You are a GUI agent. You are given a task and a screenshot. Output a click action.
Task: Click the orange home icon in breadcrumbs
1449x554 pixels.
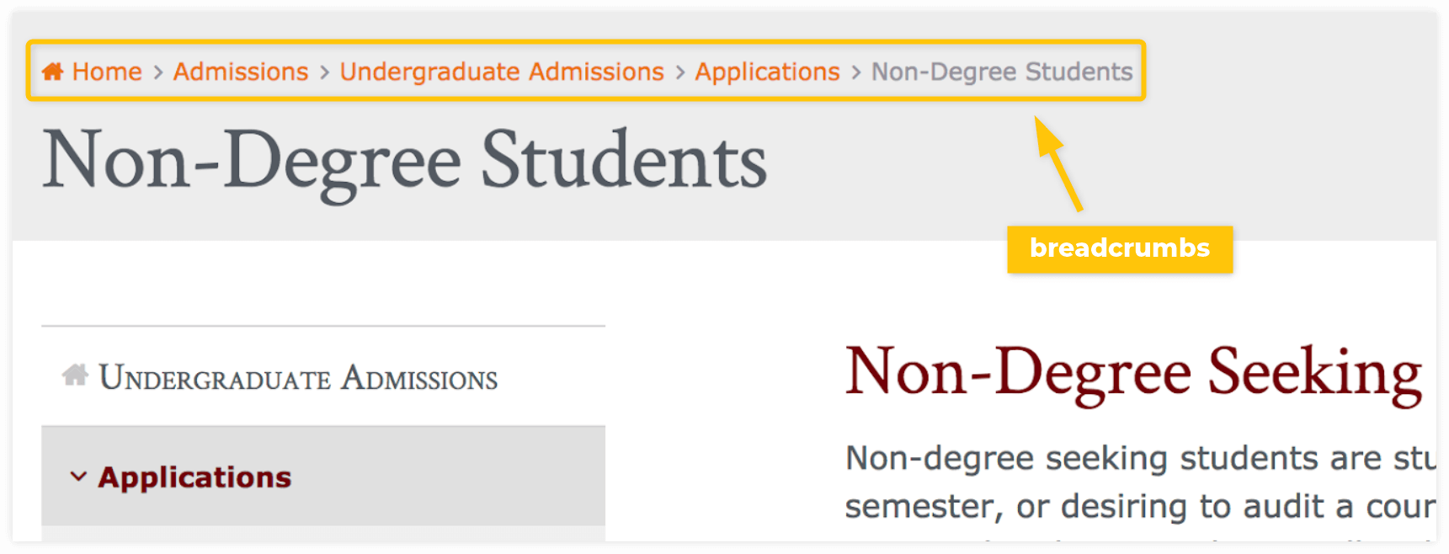[x=52, y=72]
